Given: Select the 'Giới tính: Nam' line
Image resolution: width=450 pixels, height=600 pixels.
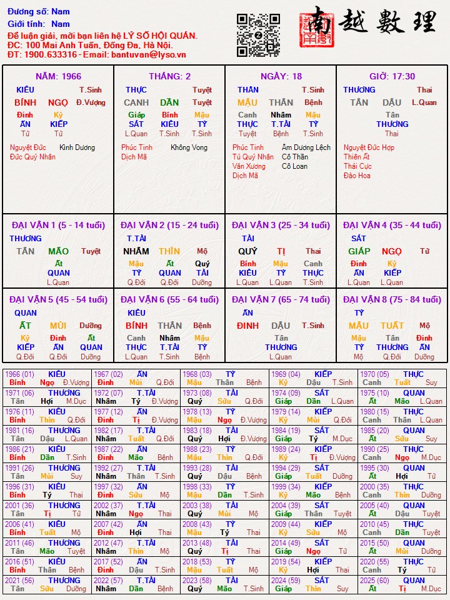Looking at the screenshot, I should click(39, 24).
